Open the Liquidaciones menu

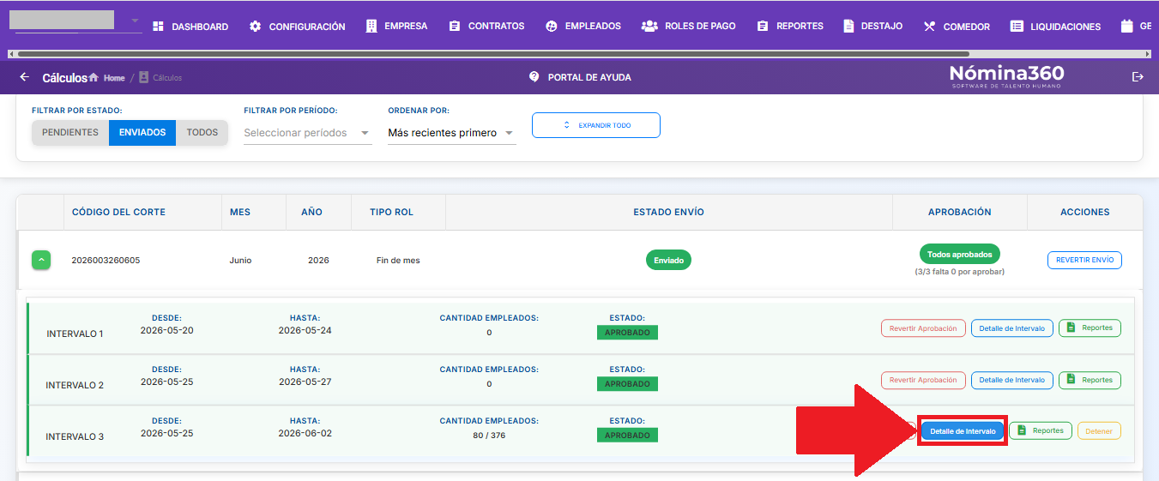click(1055, 27)
